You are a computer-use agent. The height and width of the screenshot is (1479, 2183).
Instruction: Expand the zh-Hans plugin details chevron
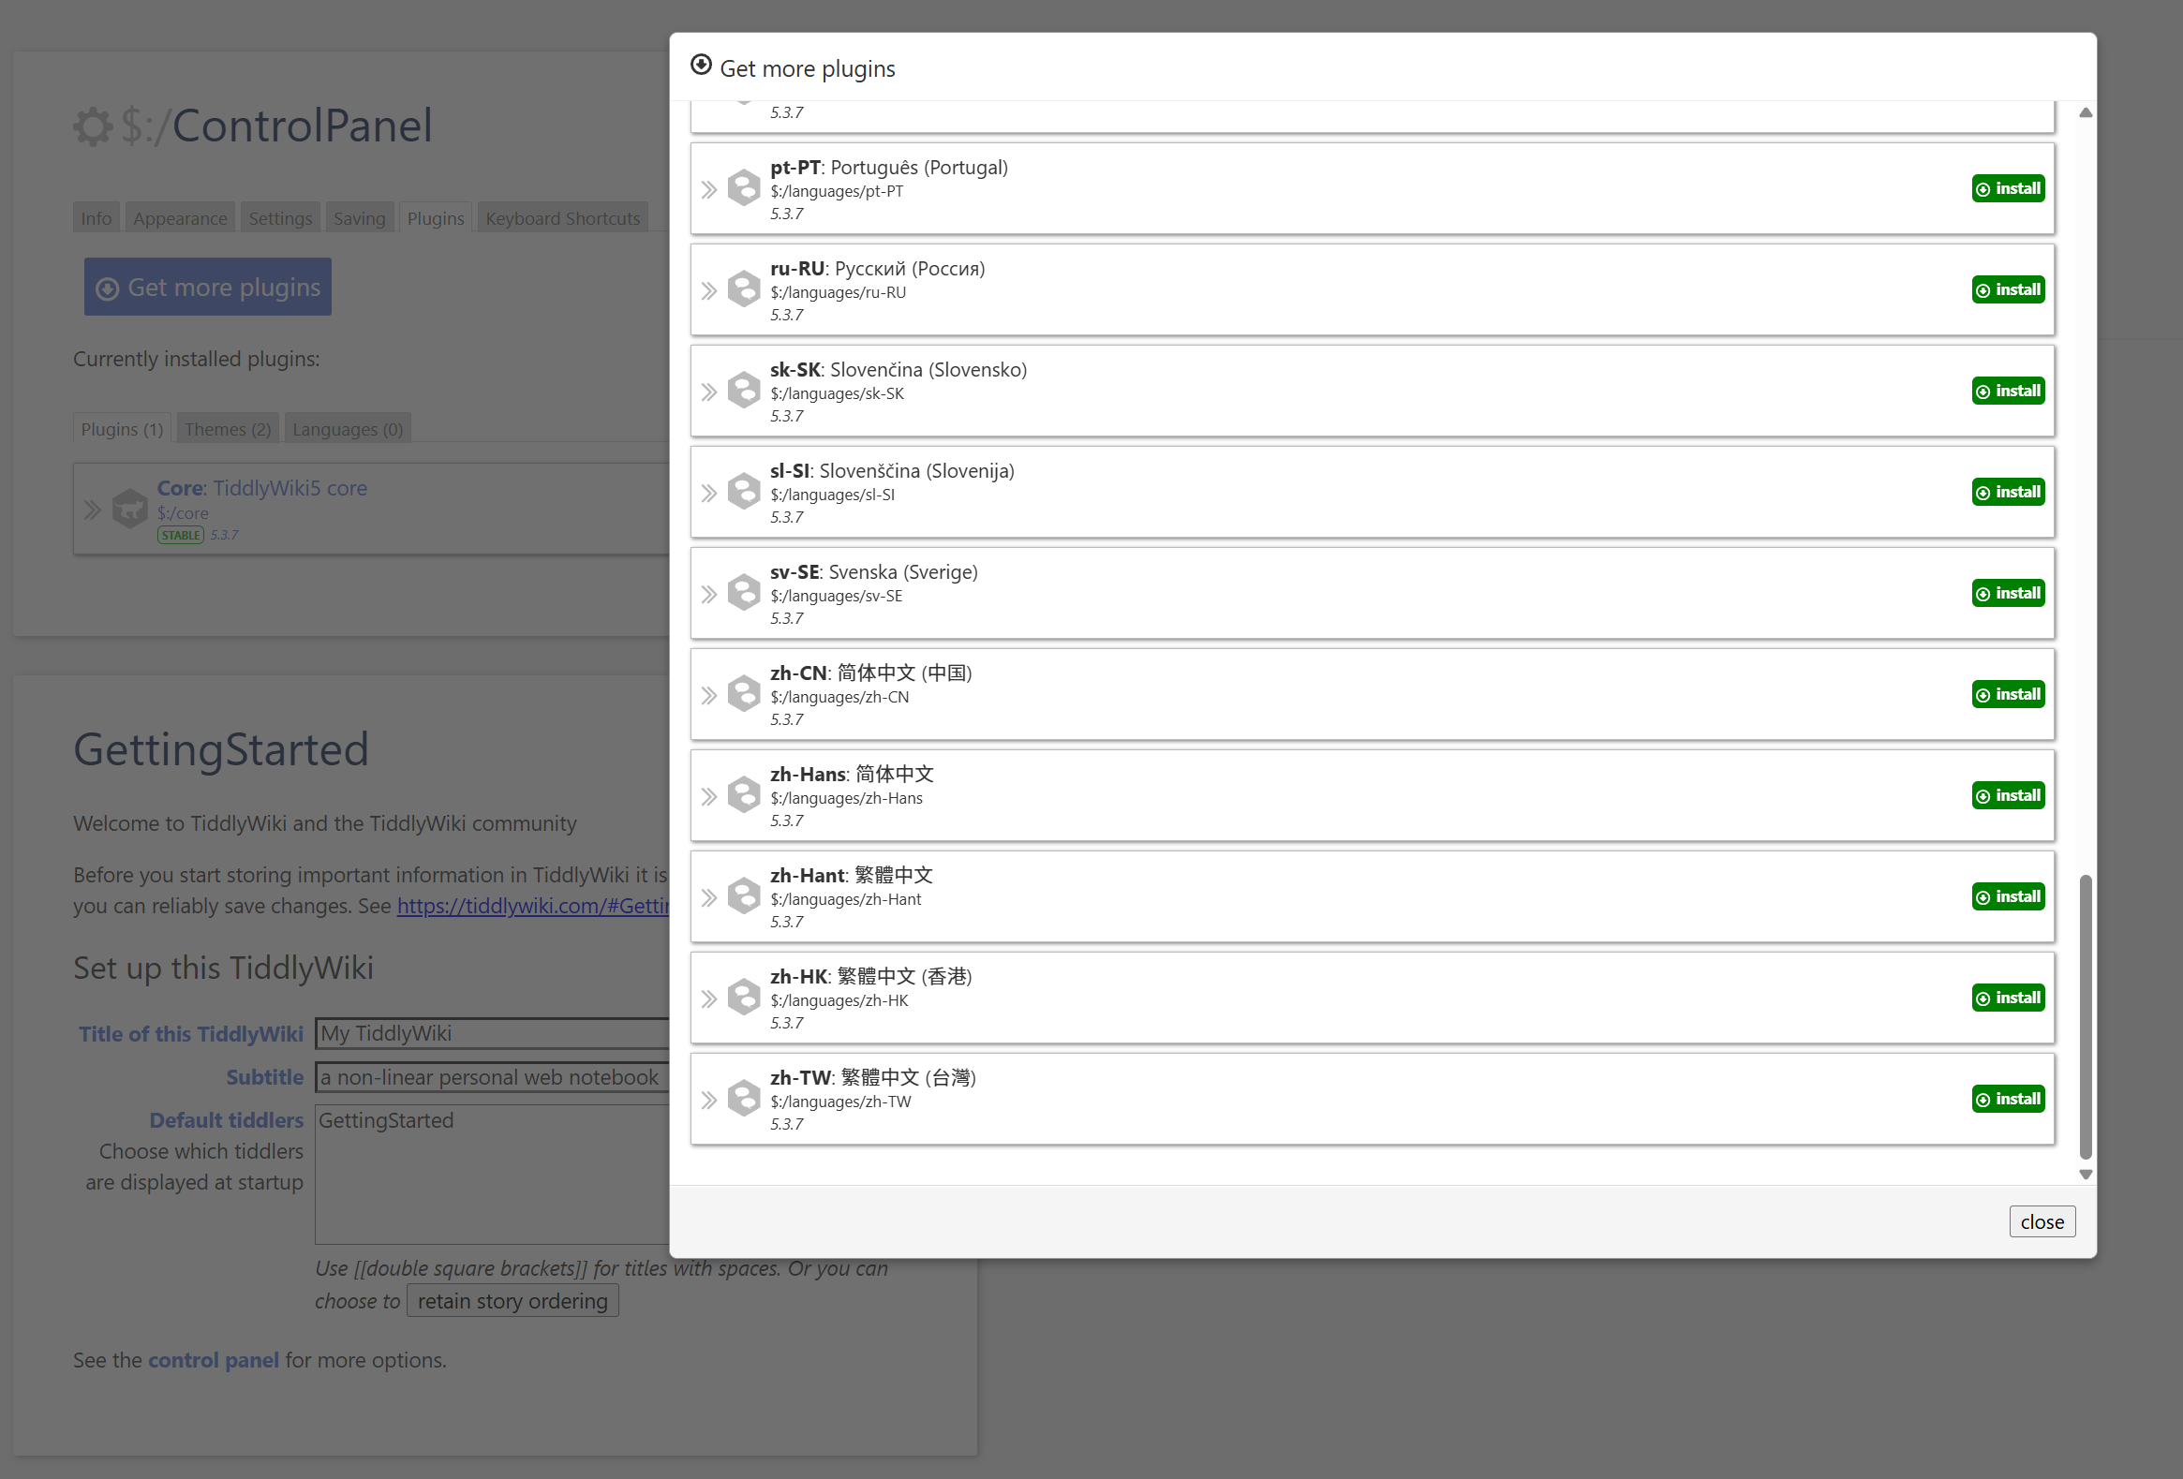coord(709,797)
